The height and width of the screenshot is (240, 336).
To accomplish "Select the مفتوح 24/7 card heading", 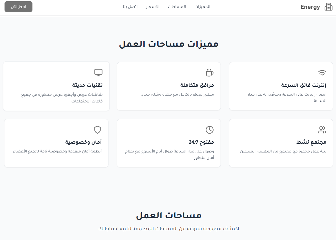I will [x=201, y=142].
